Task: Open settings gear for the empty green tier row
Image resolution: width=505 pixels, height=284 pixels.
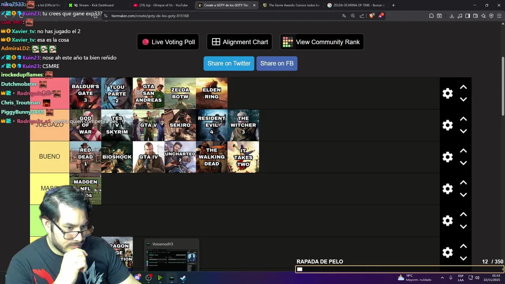Action: [447, 220]
